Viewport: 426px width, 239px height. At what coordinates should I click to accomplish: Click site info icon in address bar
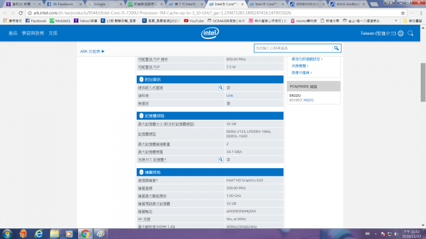point(30,13)
